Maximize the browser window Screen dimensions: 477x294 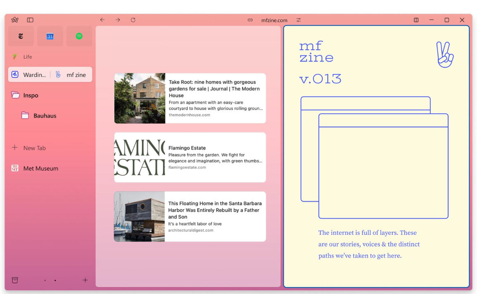coord(446,20)
